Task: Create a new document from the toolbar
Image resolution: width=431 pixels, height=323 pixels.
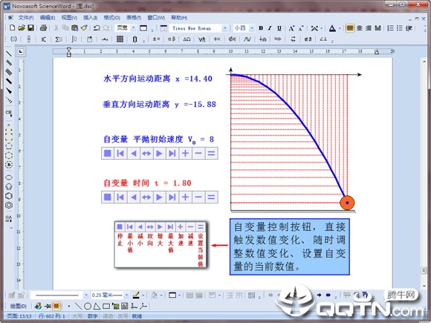Action: (x=12, y=27)
